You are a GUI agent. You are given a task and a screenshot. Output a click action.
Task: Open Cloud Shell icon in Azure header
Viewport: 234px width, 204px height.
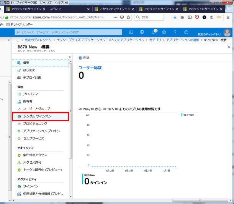pyautogui.click(x=131, y=32)
